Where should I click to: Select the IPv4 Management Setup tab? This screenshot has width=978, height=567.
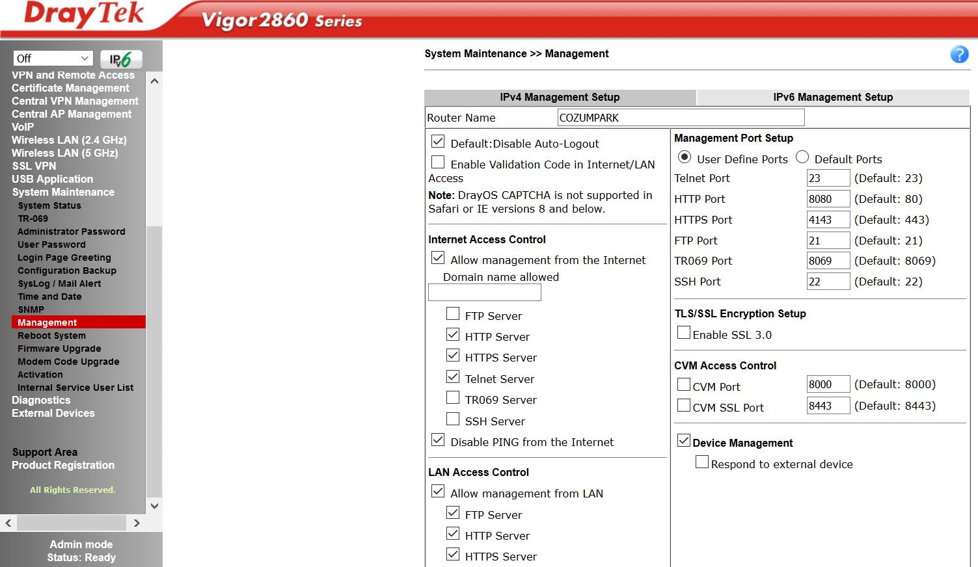tap(560, 98)
